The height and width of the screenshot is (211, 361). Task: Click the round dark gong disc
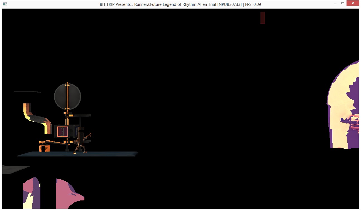67,96
